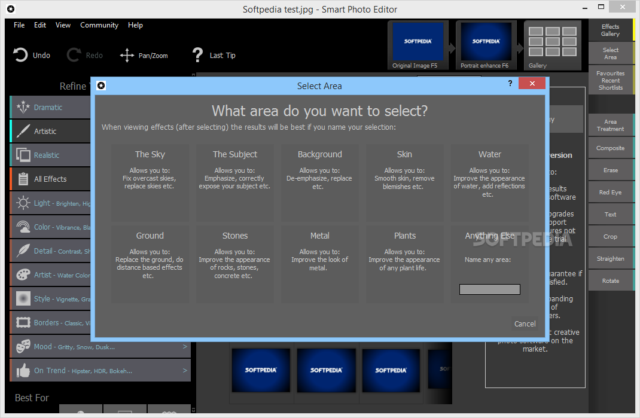Click the Redo arrow icon
The image size is (640, 418).
pos(74,55)
